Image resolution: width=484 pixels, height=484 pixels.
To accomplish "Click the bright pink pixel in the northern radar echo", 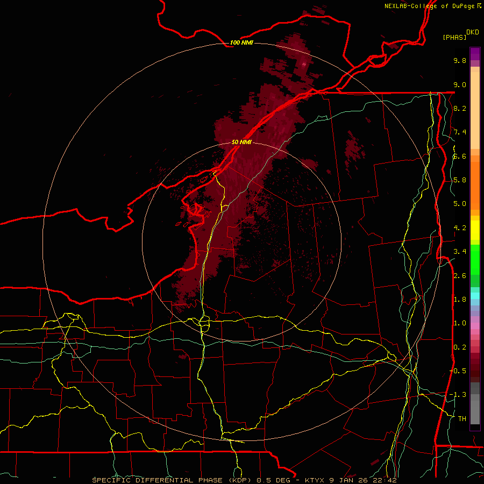I will click(304, 64).
